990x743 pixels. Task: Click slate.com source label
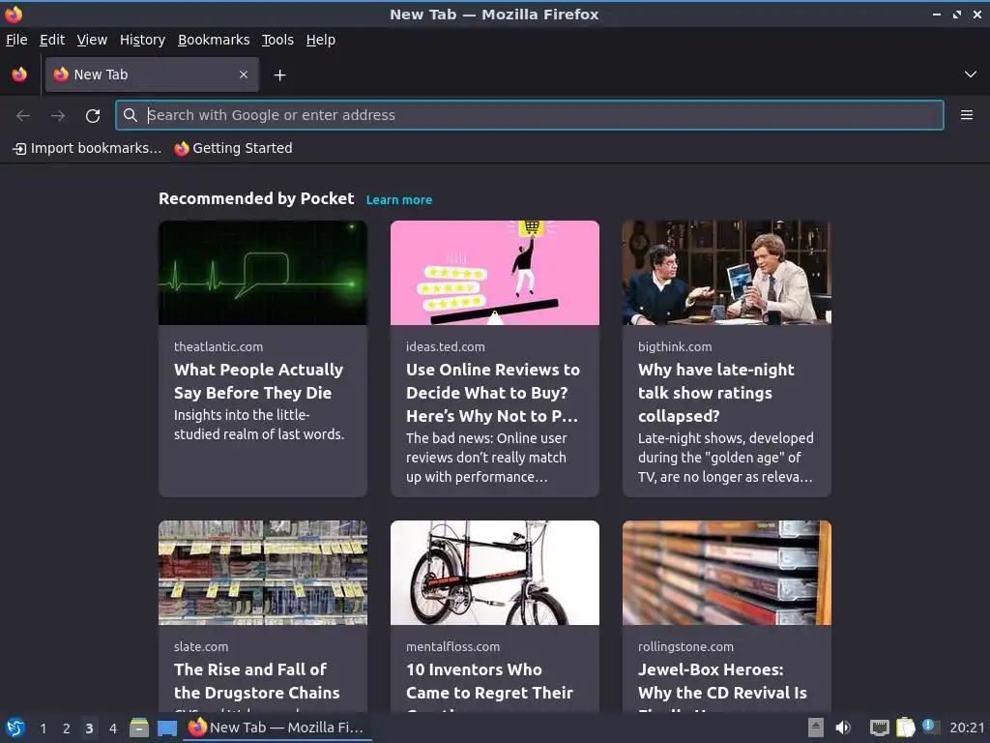[201, 646]
